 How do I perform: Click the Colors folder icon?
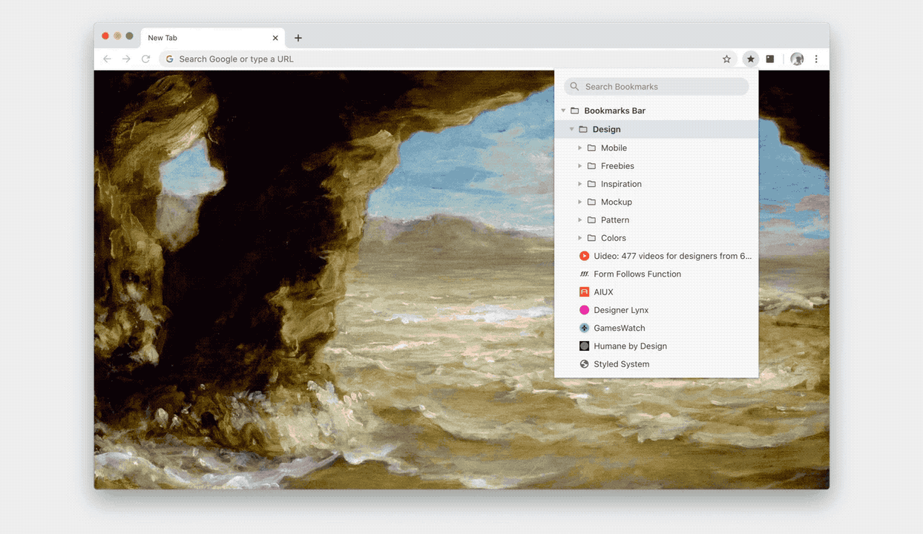(x=591, y=238)
